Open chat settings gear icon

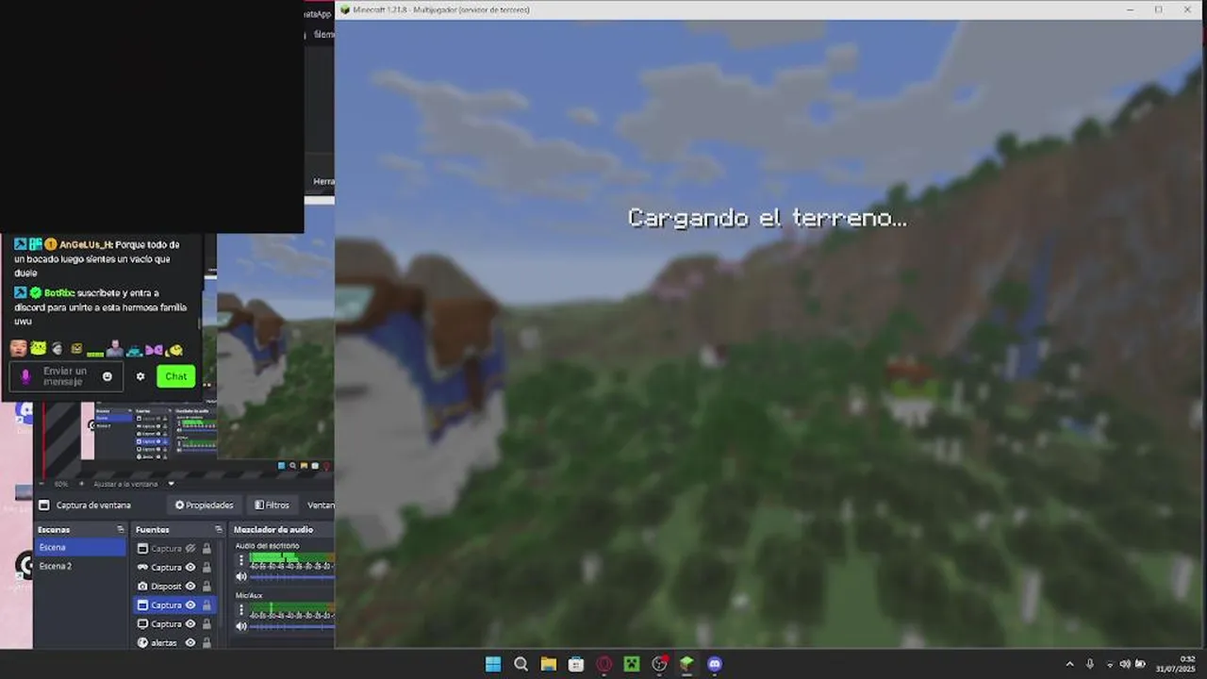click(141, 376)
